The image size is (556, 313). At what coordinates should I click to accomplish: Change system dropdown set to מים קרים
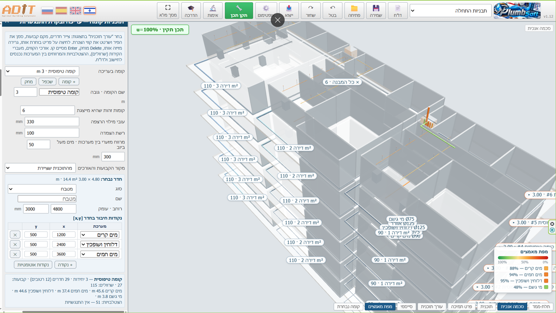pos(100,235)
